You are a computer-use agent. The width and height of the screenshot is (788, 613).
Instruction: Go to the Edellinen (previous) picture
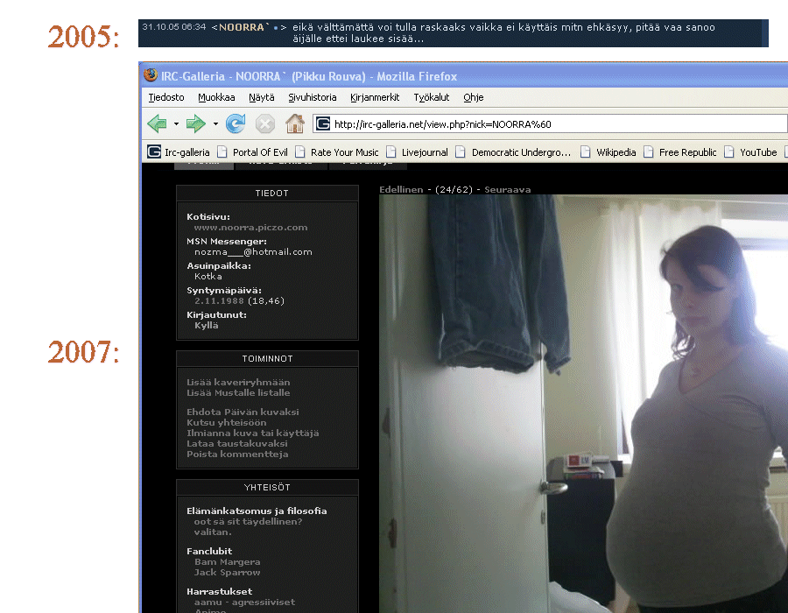pos(401,189)
